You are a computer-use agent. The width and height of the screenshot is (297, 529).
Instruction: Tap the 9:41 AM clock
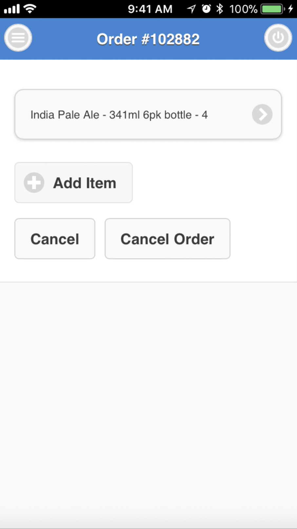click(x=150, y=9)
